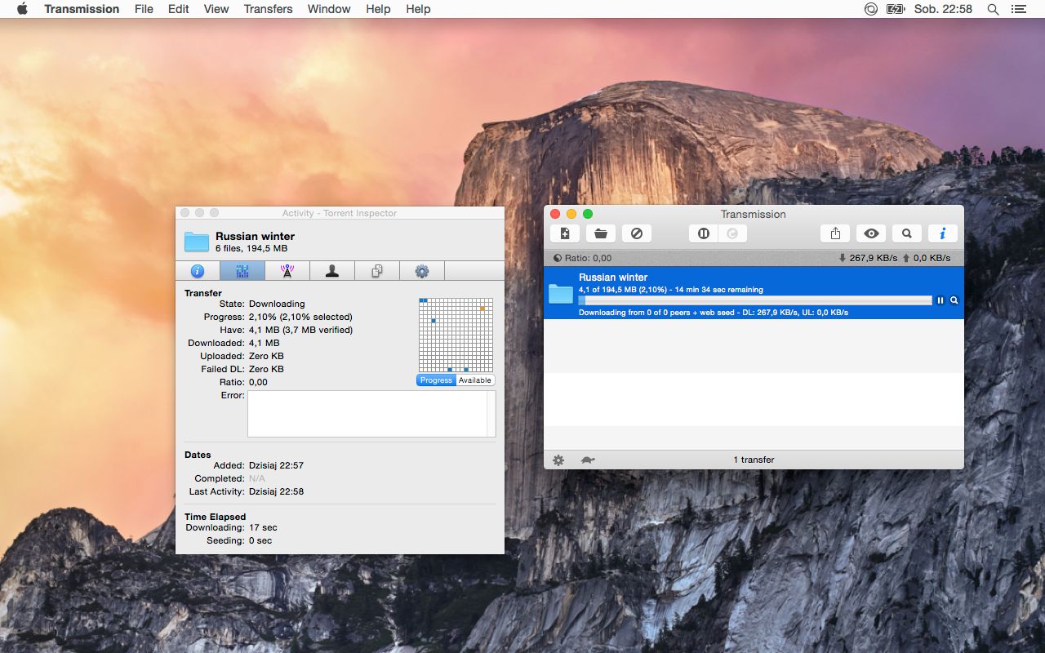The height and width of the screenshot is (653, 1045).
Task: Click the Have value "4,1 MB (3,7 MB verified)"
Action: pyautogui.click(x=301, y=330)
